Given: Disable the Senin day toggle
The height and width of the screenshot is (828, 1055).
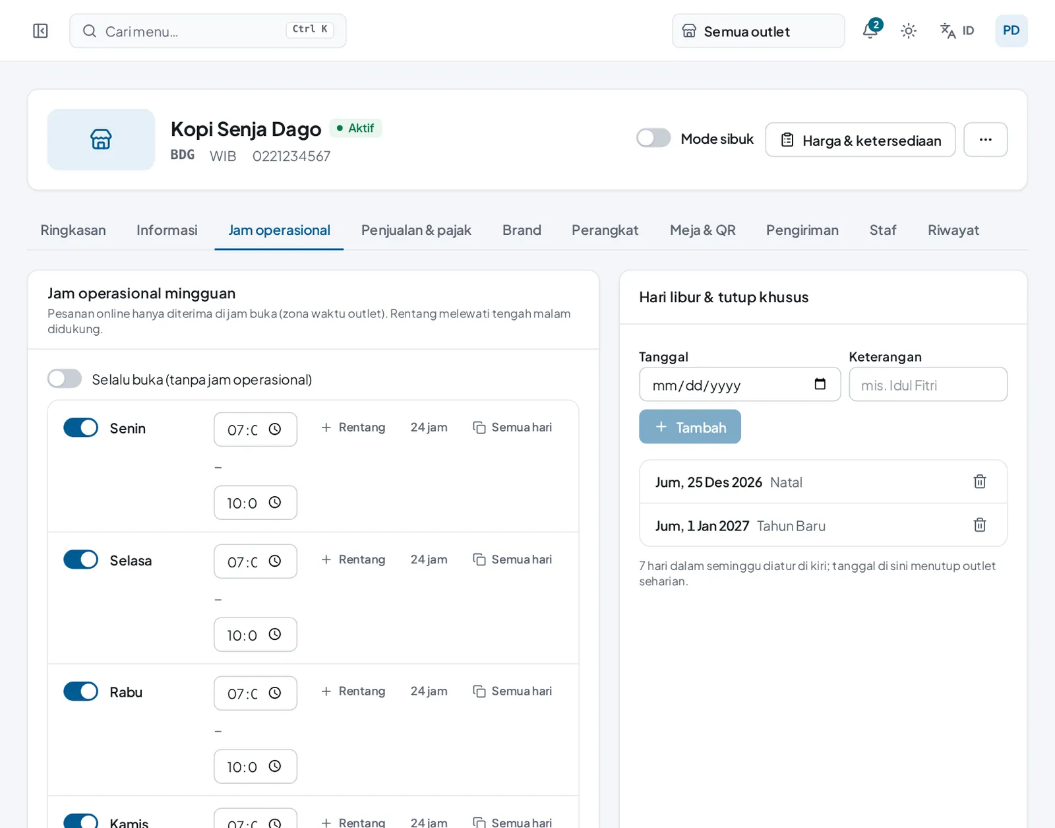Looking at the screenshot, I should coord(80,428).
